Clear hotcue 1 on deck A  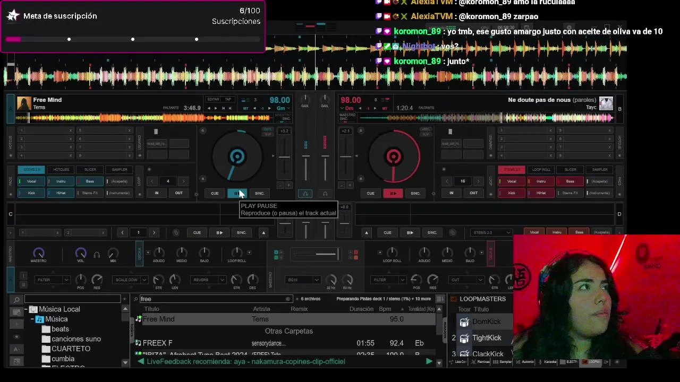[70, 131]
